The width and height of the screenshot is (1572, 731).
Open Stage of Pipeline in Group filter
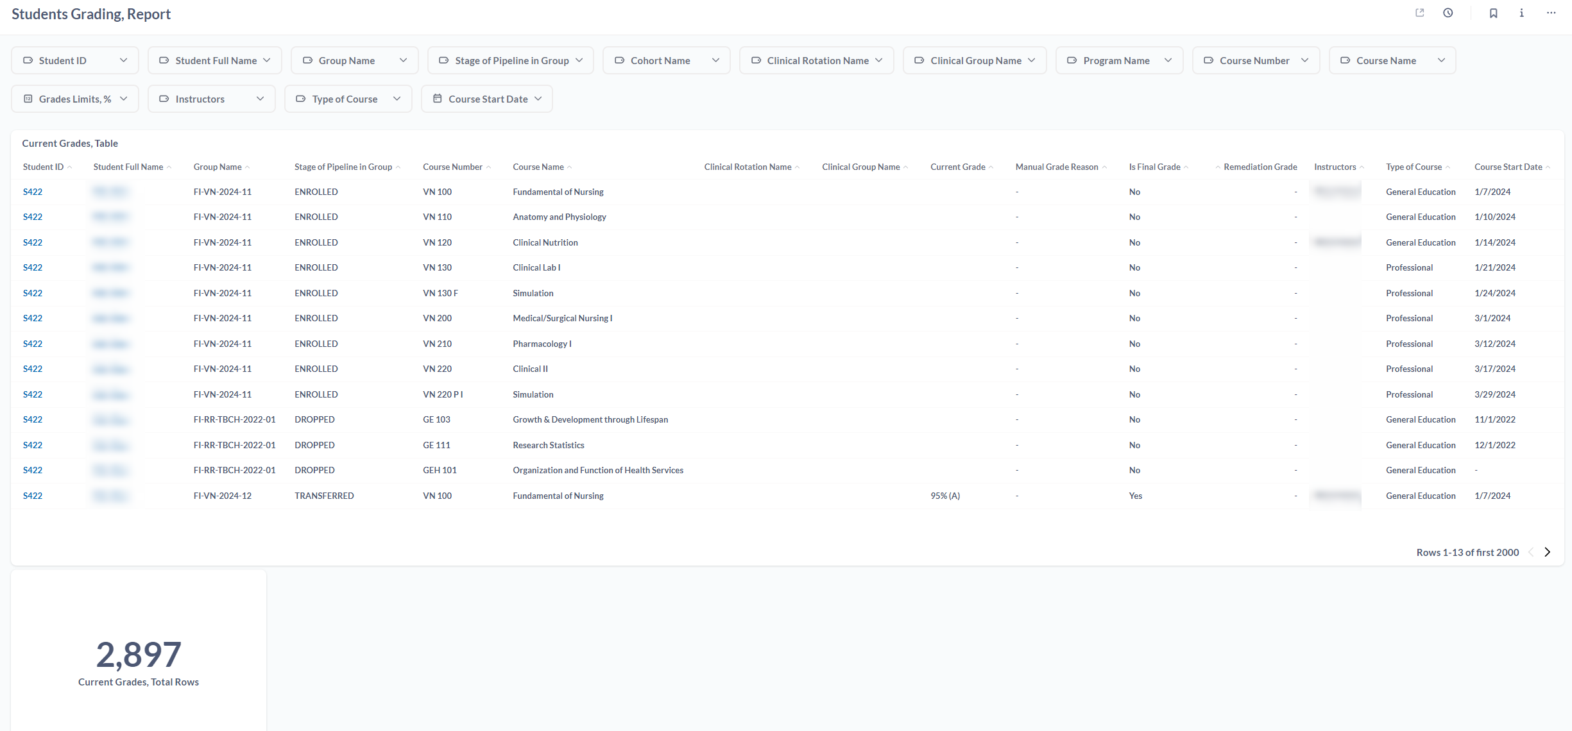510,60
